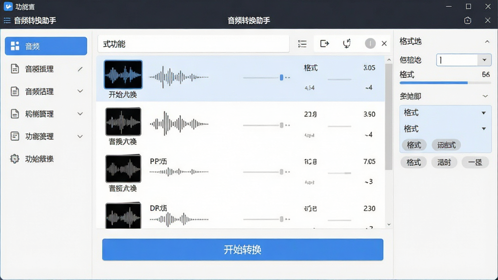Screen dimensions: 498x280
Task: Expand the 功能萎理 sidebar chevron
Action: coord(80,137)
